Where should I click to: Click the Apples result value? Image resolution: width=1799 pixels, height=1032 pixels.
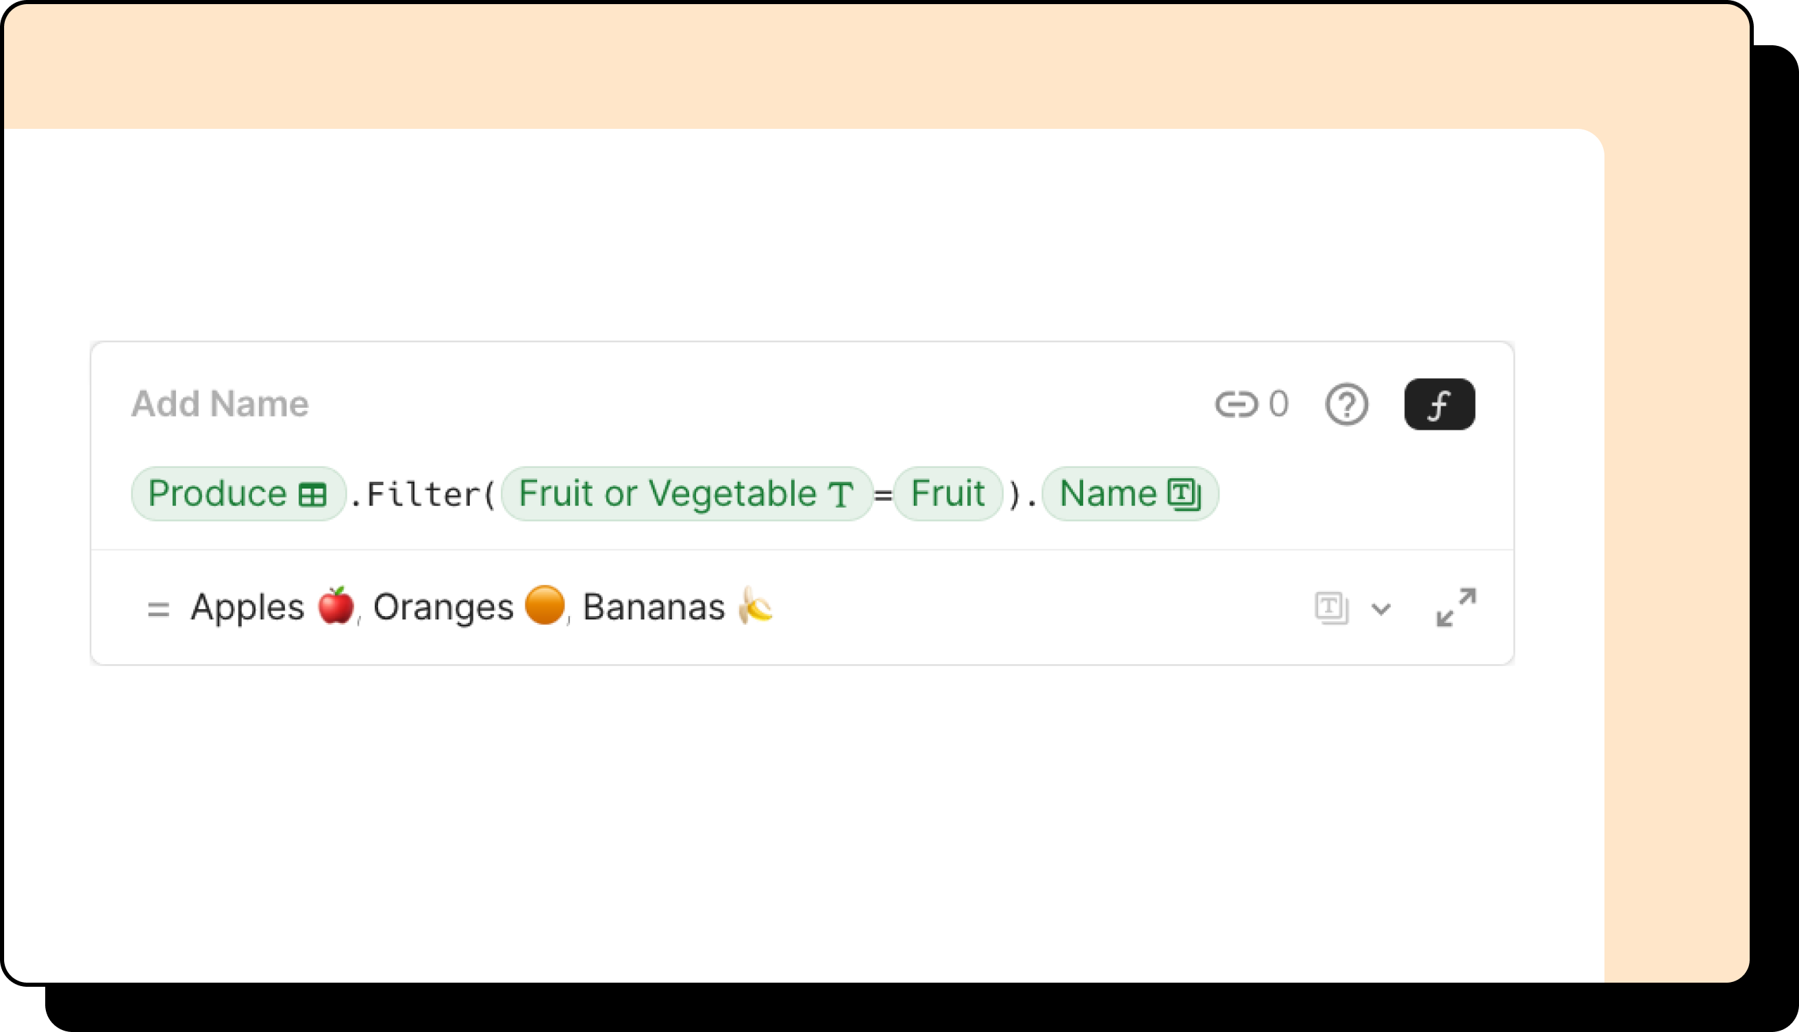[x=248, y=607]
